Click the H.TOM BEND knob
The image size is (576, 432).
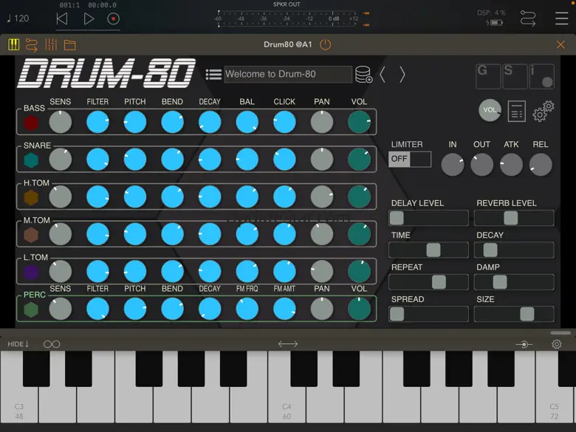tap(172, 196)
